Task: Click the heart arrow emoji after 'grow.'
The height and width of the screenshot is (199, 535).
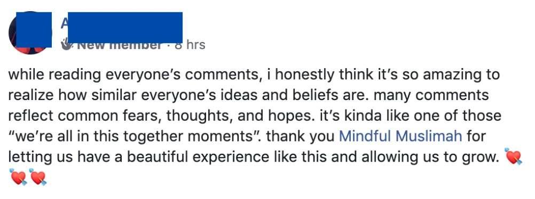Action: click(x=514, y=156)
